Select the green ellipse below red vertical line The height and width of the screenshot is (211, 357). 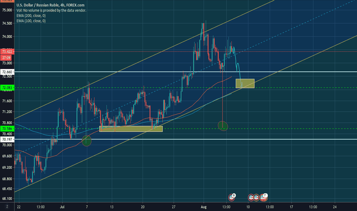[223, 126]
